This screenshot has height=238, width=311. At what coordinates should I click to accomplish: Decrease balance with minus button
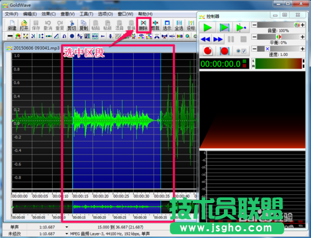(254, 37)
